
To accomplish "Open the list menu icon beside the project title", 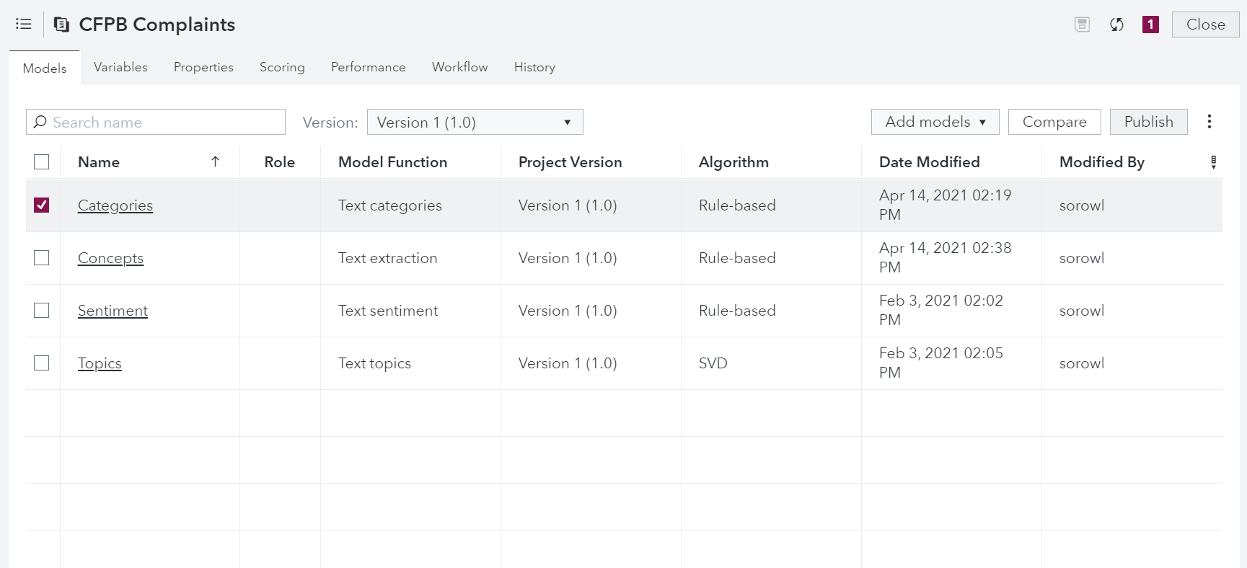I will (24, 25).
